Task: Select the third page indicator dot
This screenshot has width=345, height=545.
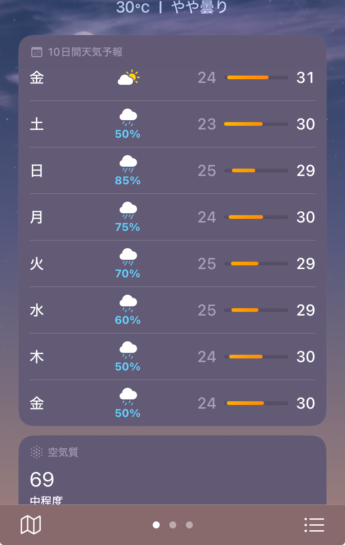Action: (x=189, y=525)
